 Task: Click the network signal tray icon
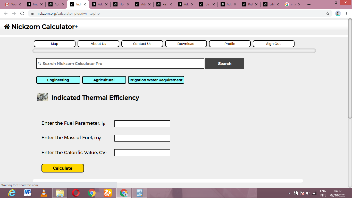tap(314, 193)
